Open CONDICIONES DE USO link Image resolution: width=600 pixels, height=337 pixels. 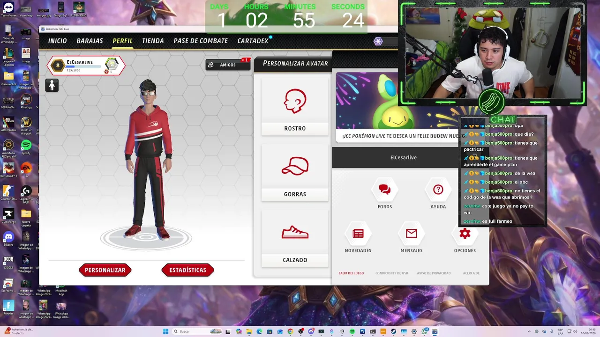(x=392, y=273)
